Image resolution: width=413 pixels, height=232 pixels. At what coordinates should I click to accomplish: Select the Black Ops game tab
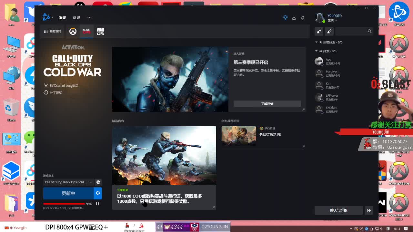(x=86, y=31)
